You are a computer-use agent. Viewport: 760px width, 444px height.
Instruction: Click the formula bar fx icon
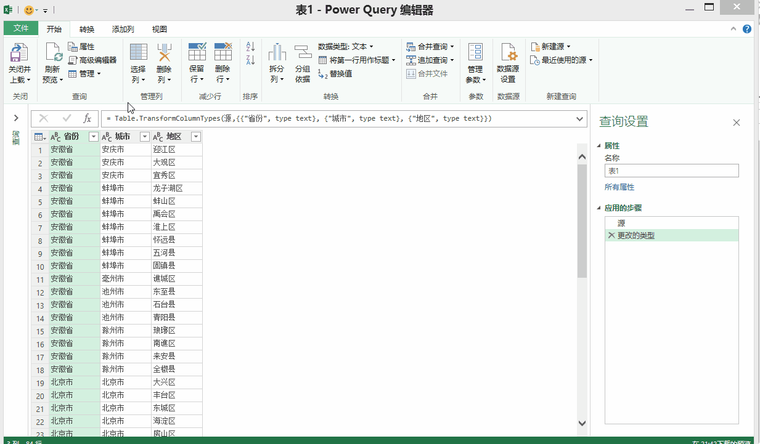point(88,118)
